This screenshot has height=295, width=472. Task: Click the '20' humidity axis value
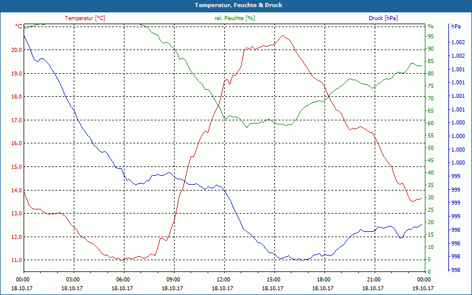431,222
